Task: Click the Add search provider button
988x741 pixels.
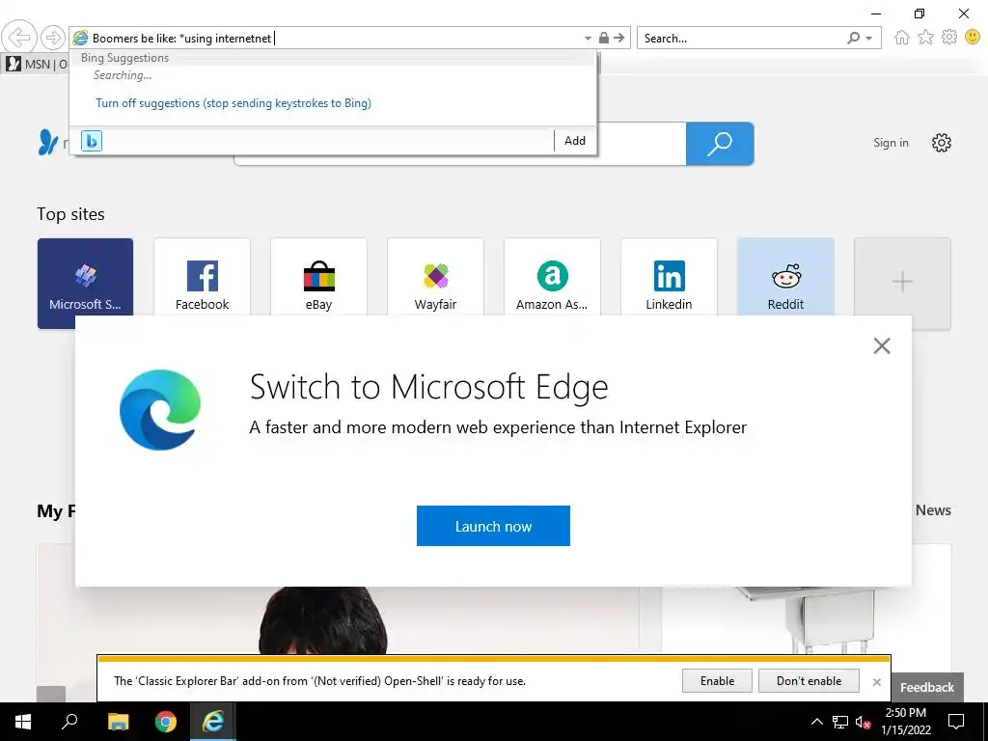Action: coord(575,141)
